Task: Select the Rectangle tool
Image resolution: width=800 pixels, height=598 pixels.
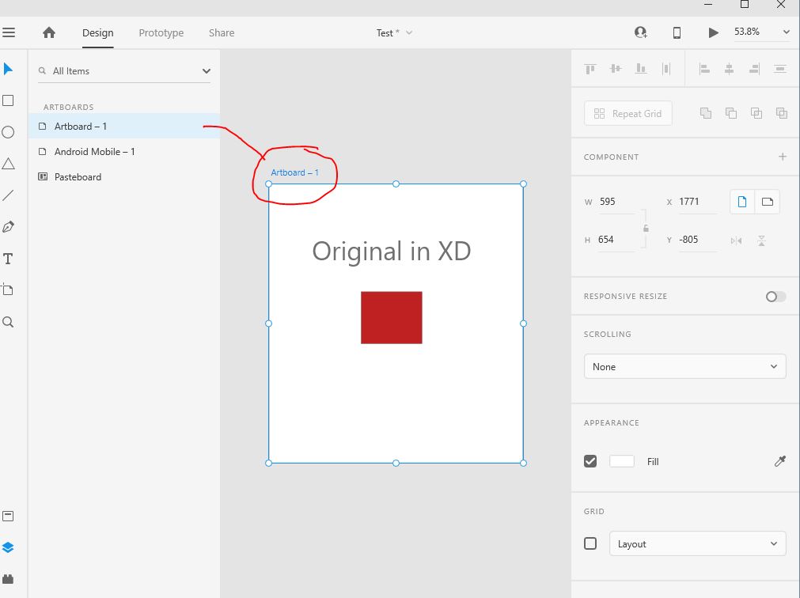Action: pos(9,100)
